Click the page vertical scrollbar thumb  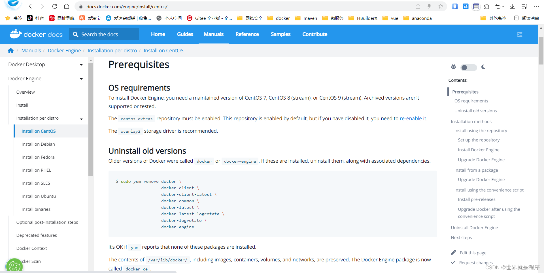(541, 50)
